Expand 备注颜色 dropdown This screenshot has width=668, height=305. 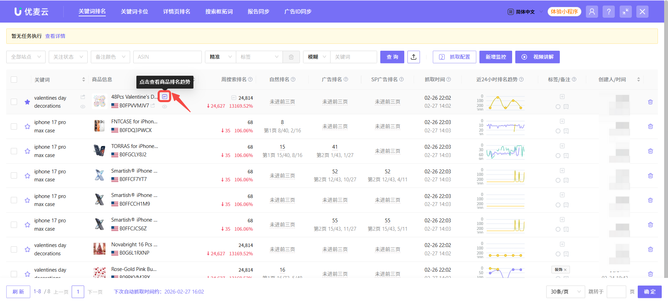[x=110, y=57]
